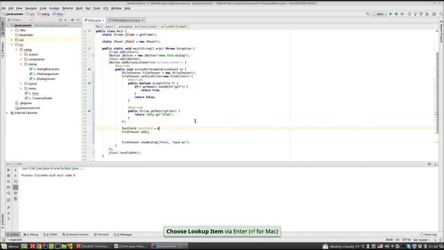Open the Event Log
This screenshot has height=250, width=444.
click(x=428, y=235)
